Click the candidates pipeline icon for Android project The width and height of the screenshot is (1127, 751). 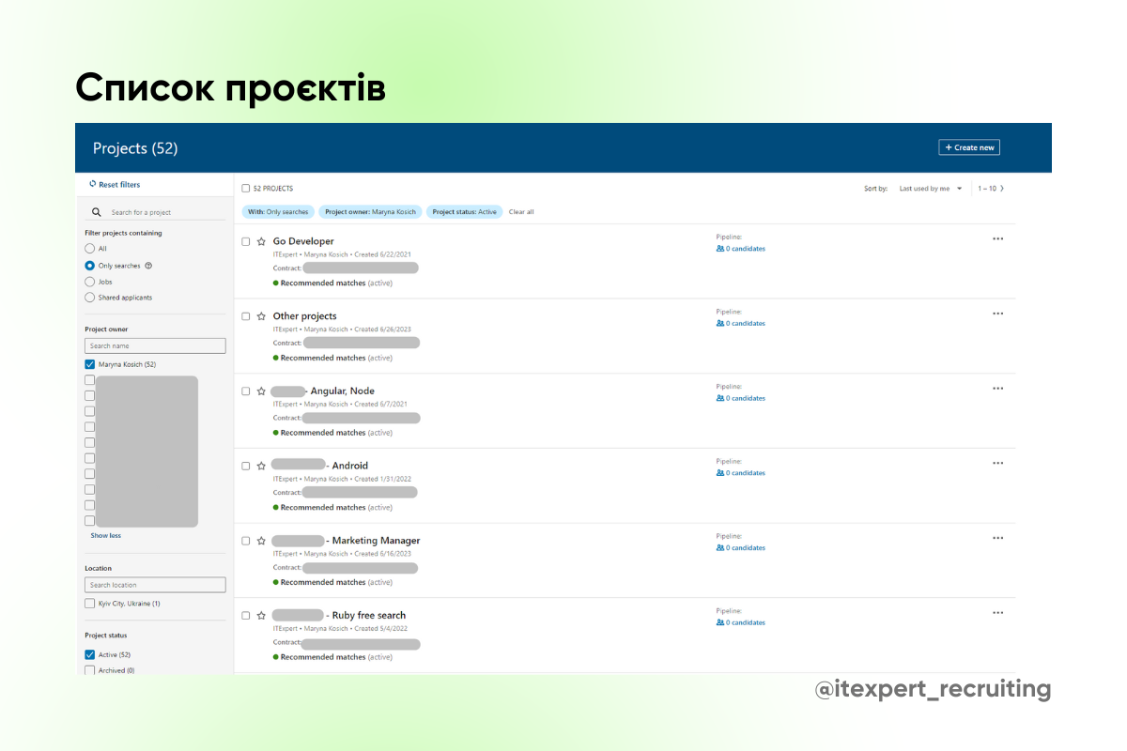point(718,472)
